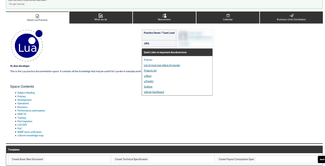Viewport: 325px width, 166px height.
Task: Click the Lua logo image
Action: pos(27,46)
